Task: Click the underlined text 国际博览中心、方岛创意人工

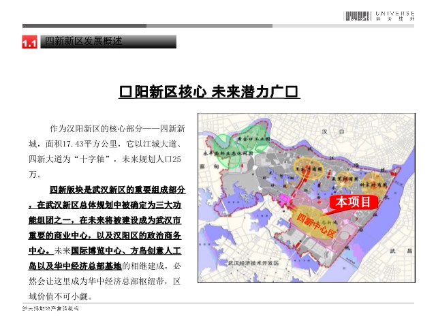Action: pos(126,251)
